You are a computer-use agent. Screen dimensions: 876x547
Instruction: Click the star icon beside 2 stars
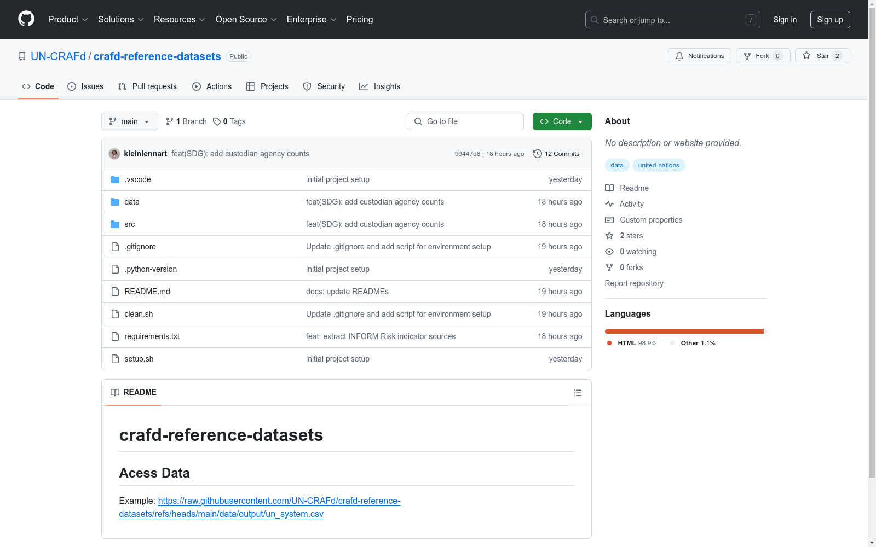pos(609,236)
